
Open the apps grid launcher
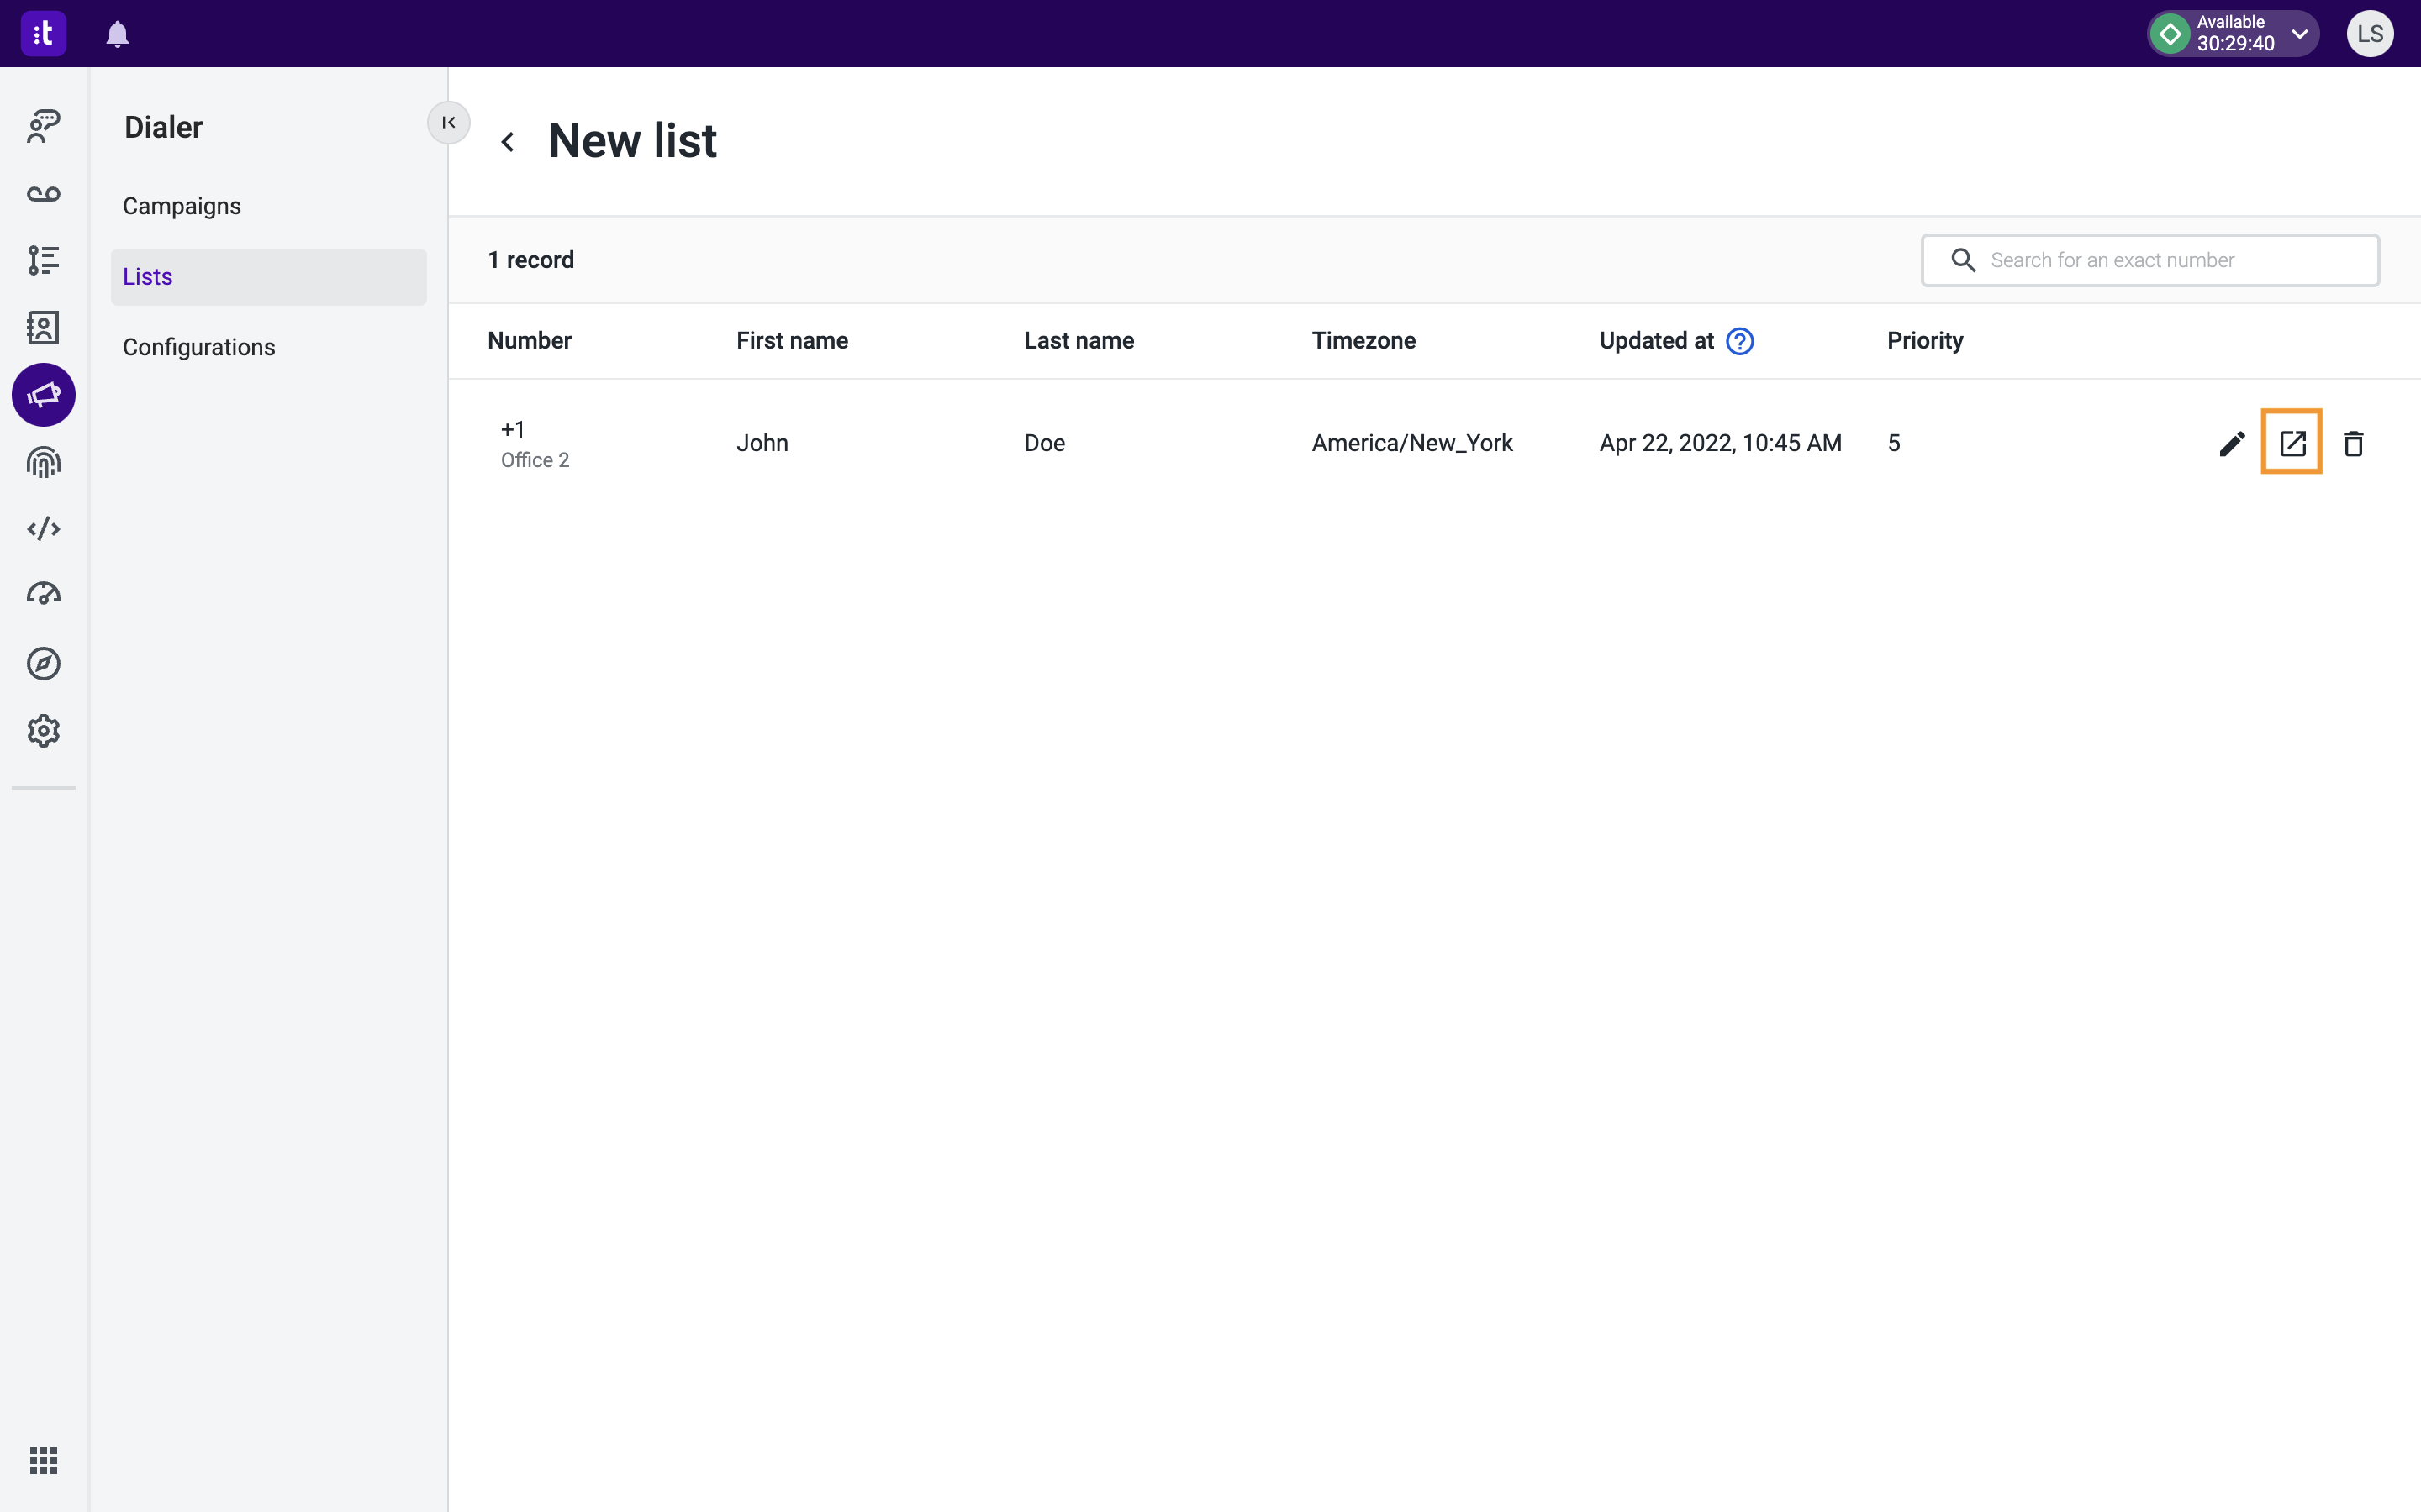43,1461
